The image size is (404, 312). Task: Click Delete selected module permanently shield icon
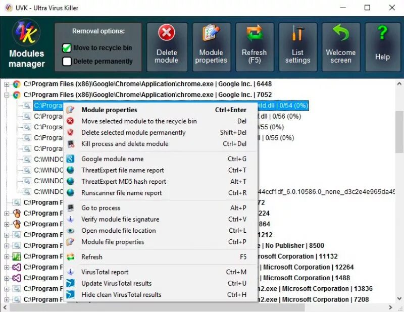pyautogui.click(x=70, y=132)
